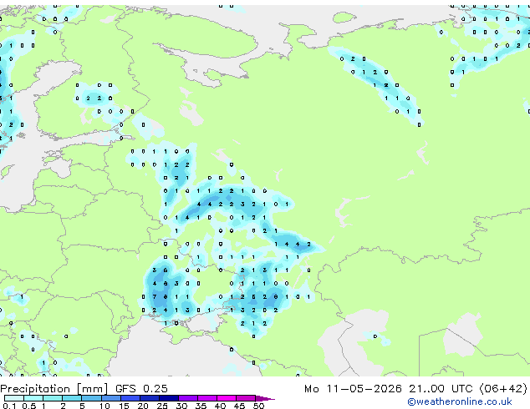
Task: Click the legend label '50'
Action: (x=258, y=406)
